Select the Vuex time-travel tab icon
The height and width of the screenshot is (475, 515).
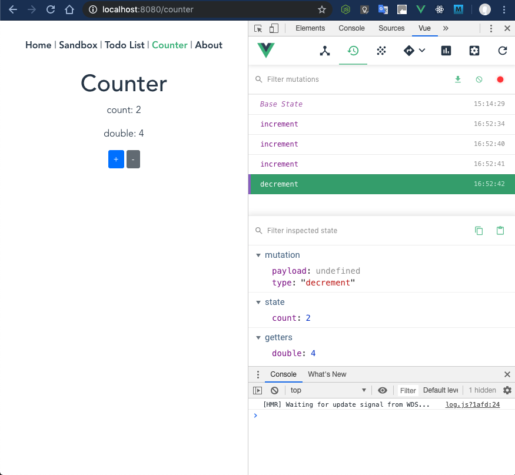pyautogui.click(x=353, y=51)
